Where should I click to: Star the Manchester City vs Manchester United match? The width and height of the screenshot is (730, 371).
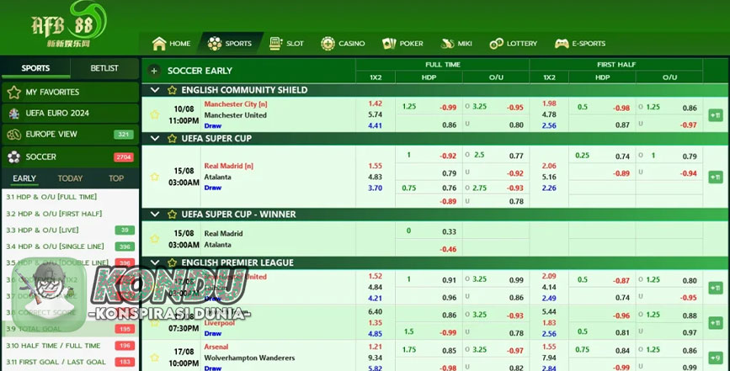[x=155, y=114]
